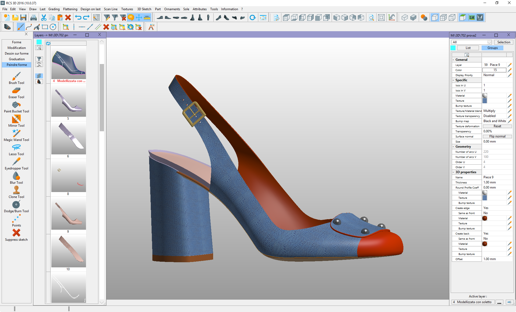Switch to List view

coord(468,48)
